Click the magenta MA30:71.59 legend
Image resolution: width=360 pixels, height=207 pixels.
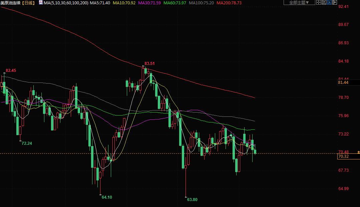coord(149,3)
